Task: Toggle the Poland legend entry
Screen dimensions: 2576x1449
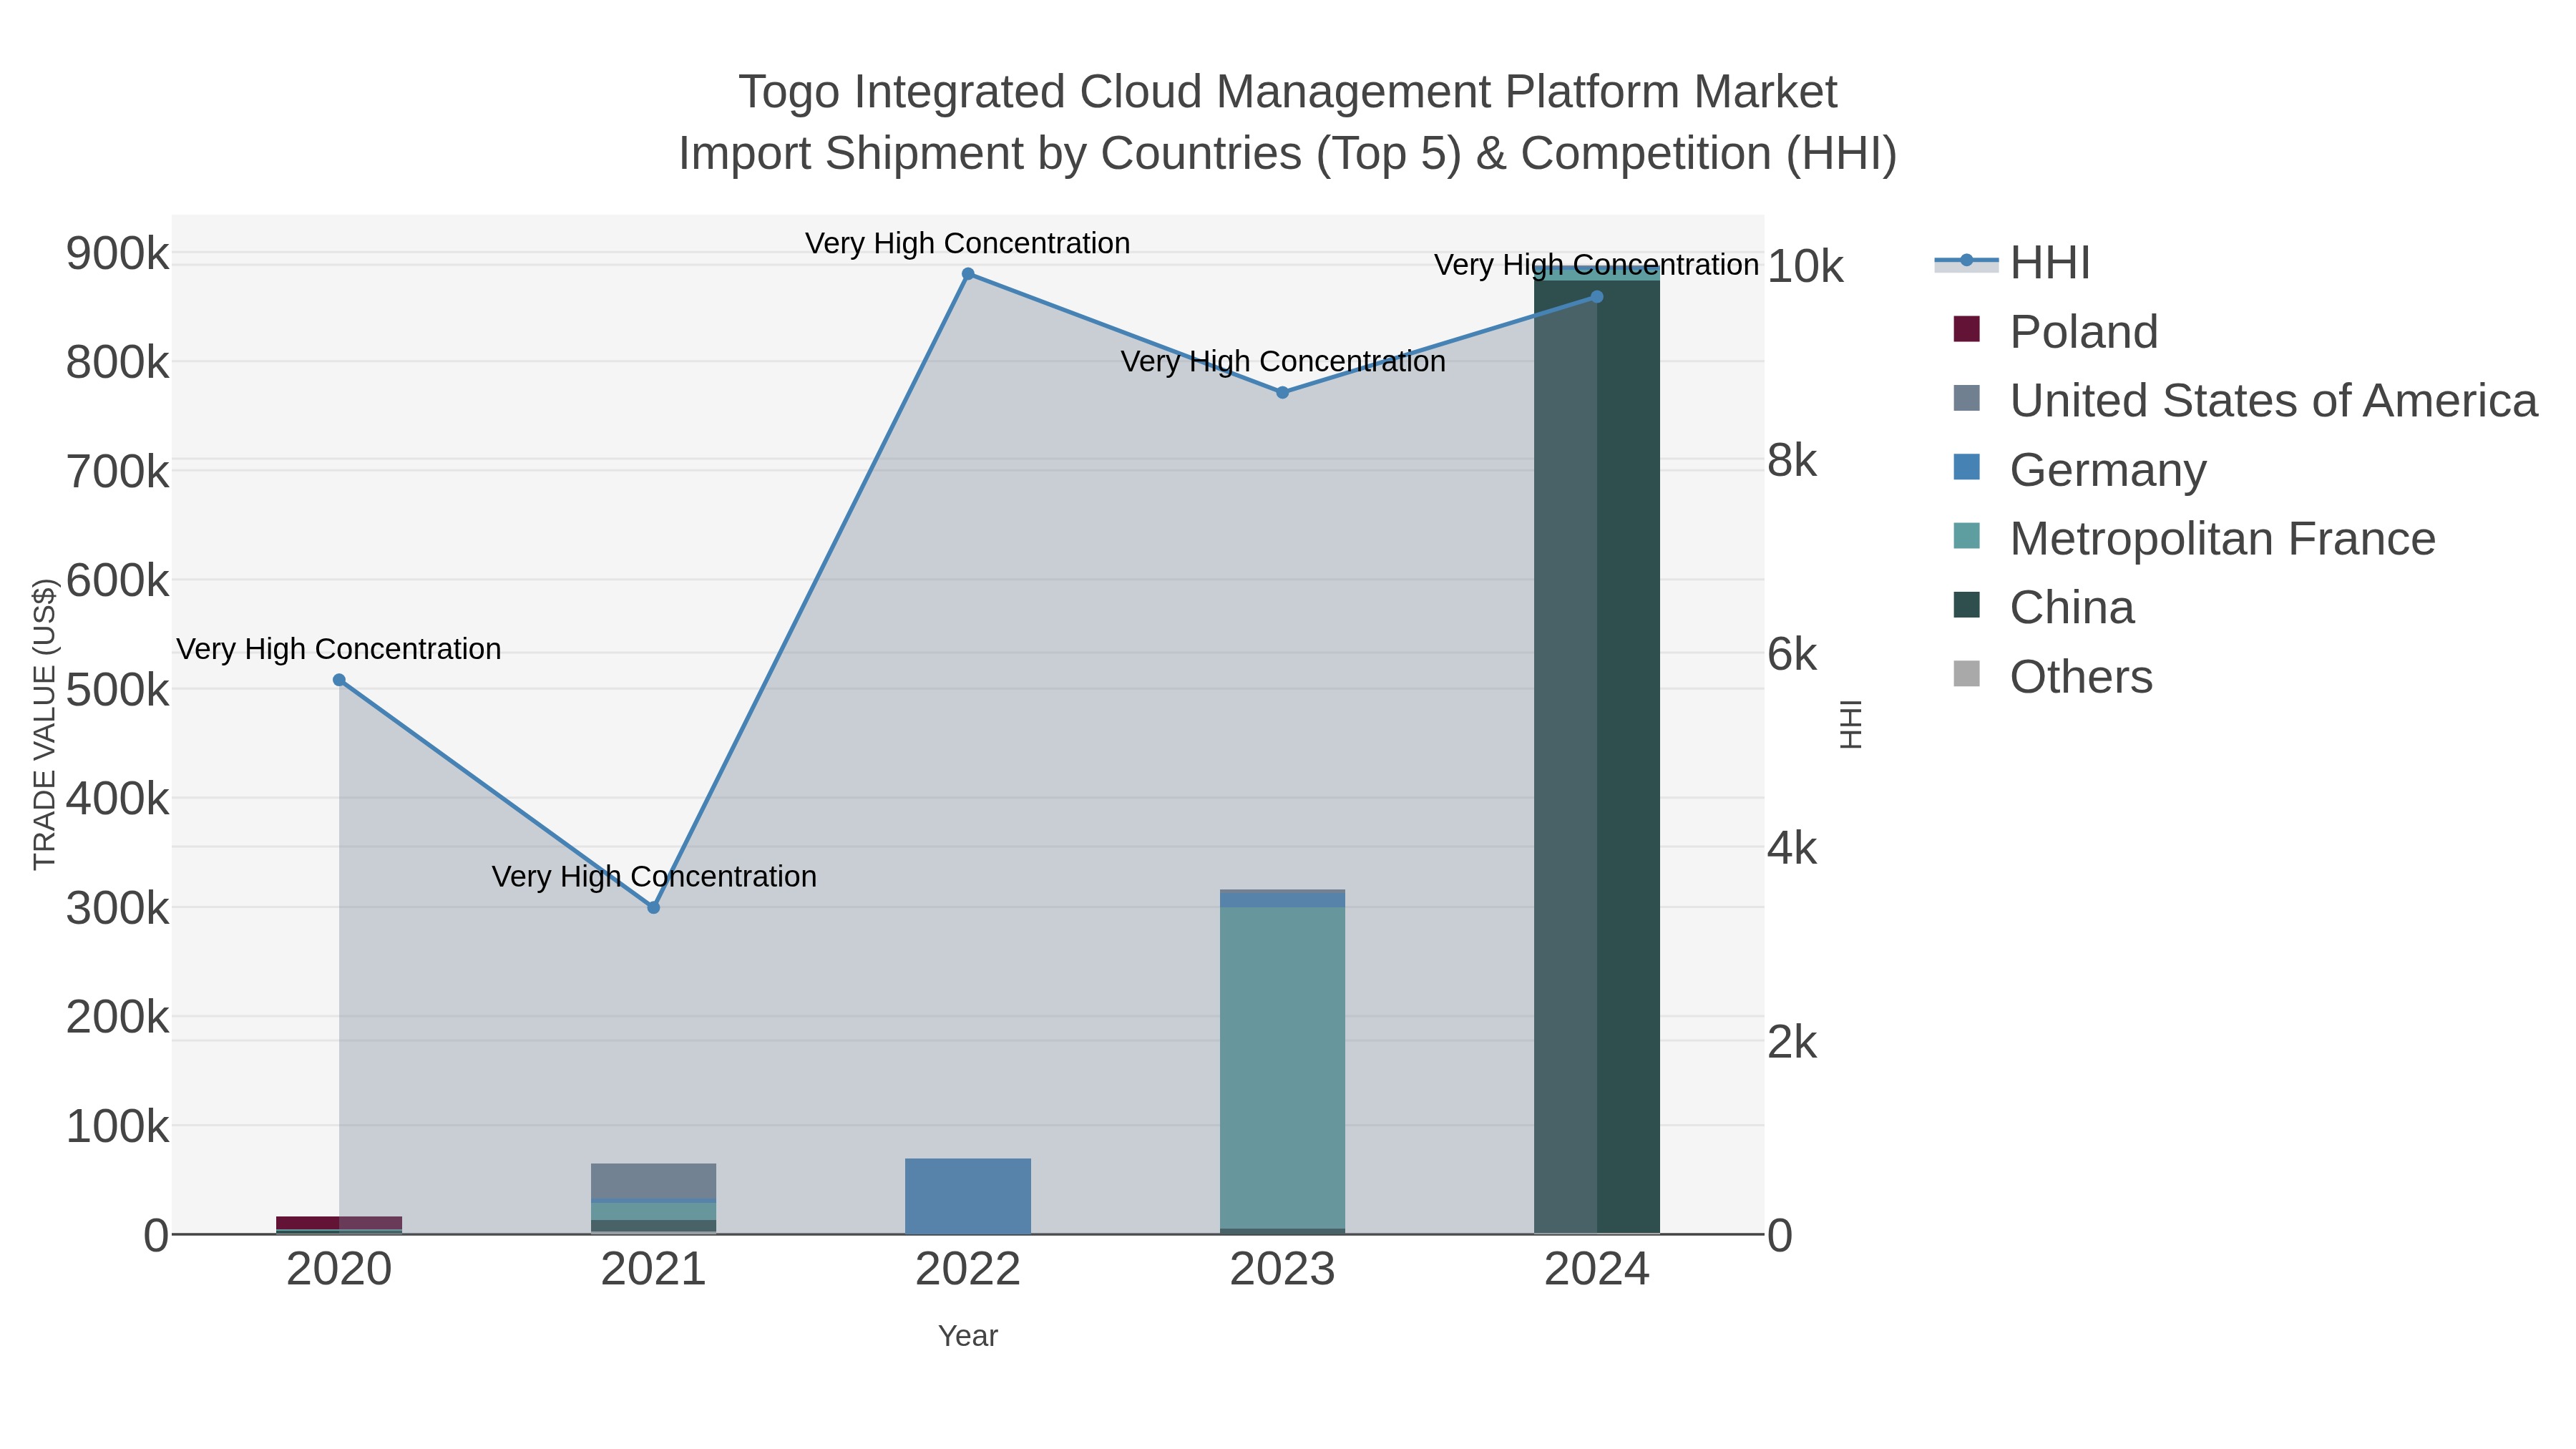Action: (2055, 332)
